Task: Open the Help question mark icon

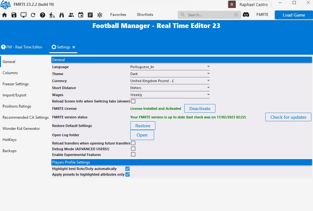Action: [x=43, y=15]
